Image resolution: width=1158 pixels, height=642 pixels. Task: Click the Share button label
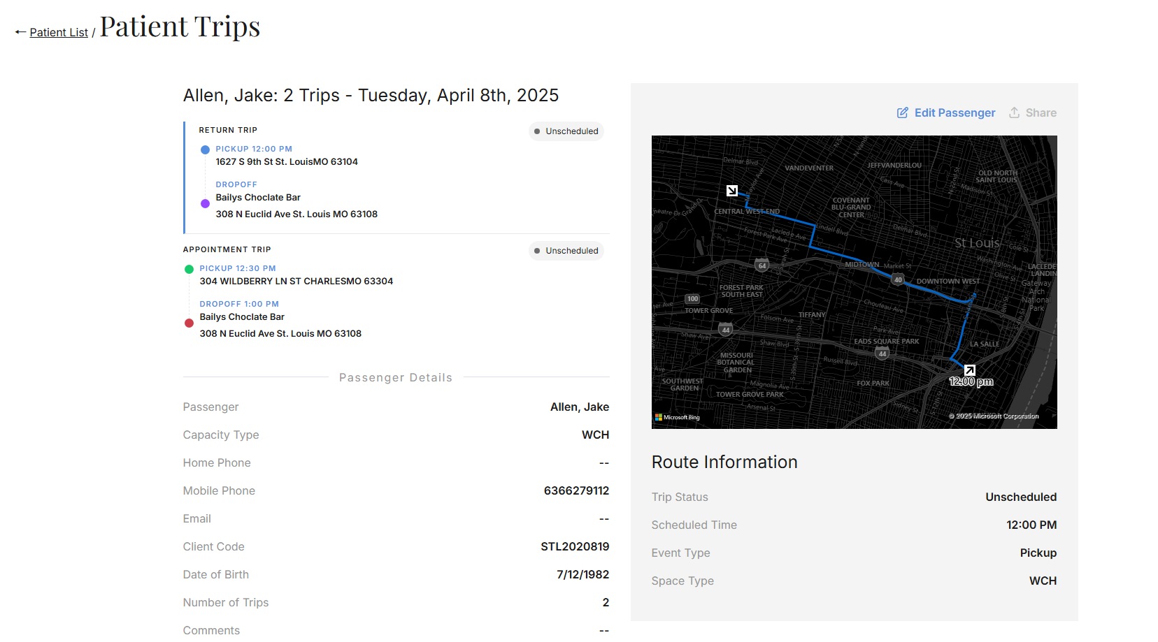tap(1041, 112)
